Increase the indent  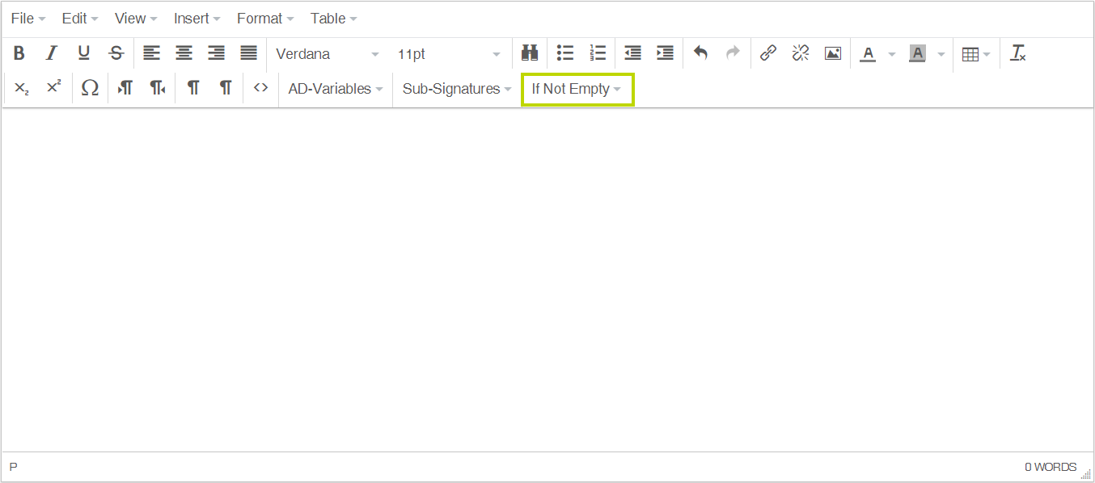(x=666, y=53)
